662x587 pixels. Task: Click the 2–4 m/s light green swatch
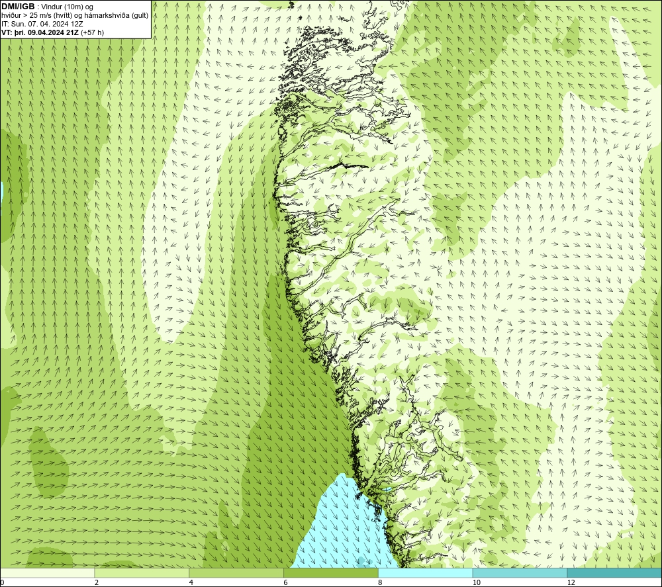tap(142, 572)
